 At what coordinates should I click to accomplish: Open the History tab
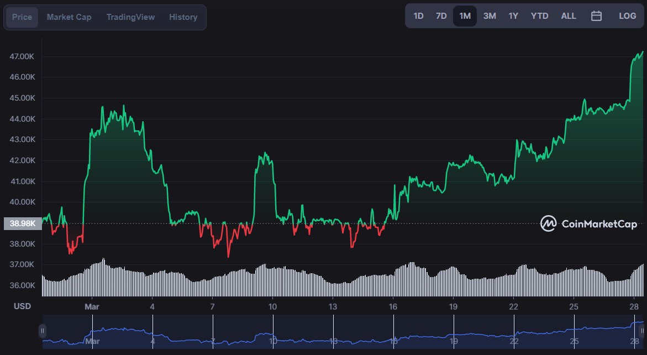point(183,17)
